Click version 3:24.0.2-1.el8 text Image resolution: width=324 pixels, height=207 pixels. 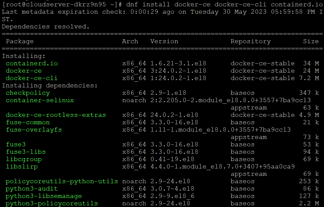[x=178, y=71]
